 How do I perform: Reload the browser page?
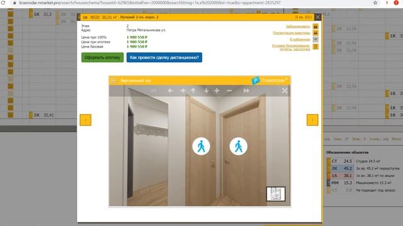tap(3, 3)
